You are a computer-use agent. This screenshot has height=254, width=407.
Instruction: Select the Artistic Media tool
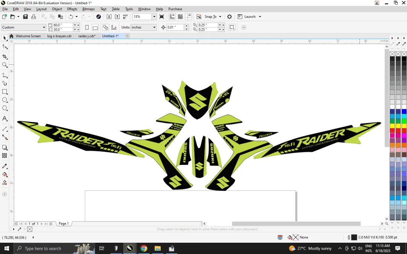(5, 83)
